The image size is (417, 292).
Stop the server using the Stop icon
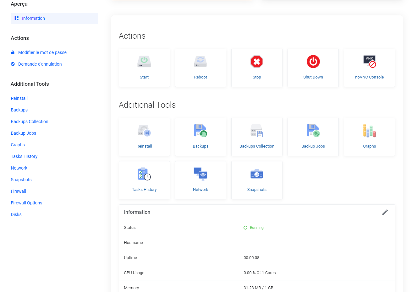coord(257,68)
